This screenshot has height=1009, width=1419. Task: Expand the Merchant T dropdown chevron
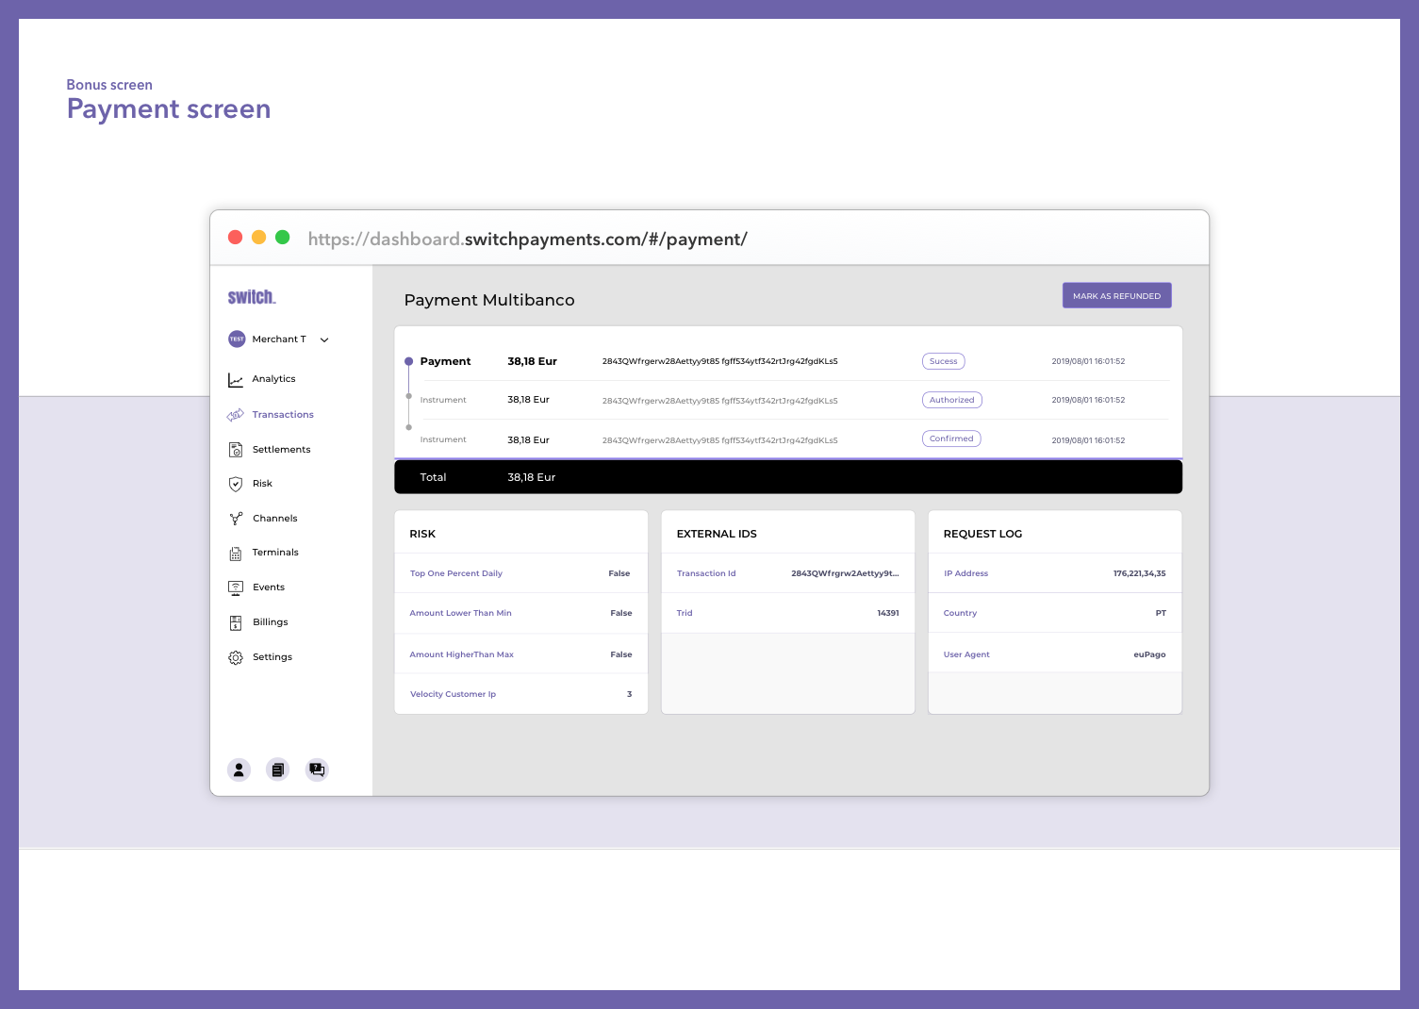(x=324, y=340)
